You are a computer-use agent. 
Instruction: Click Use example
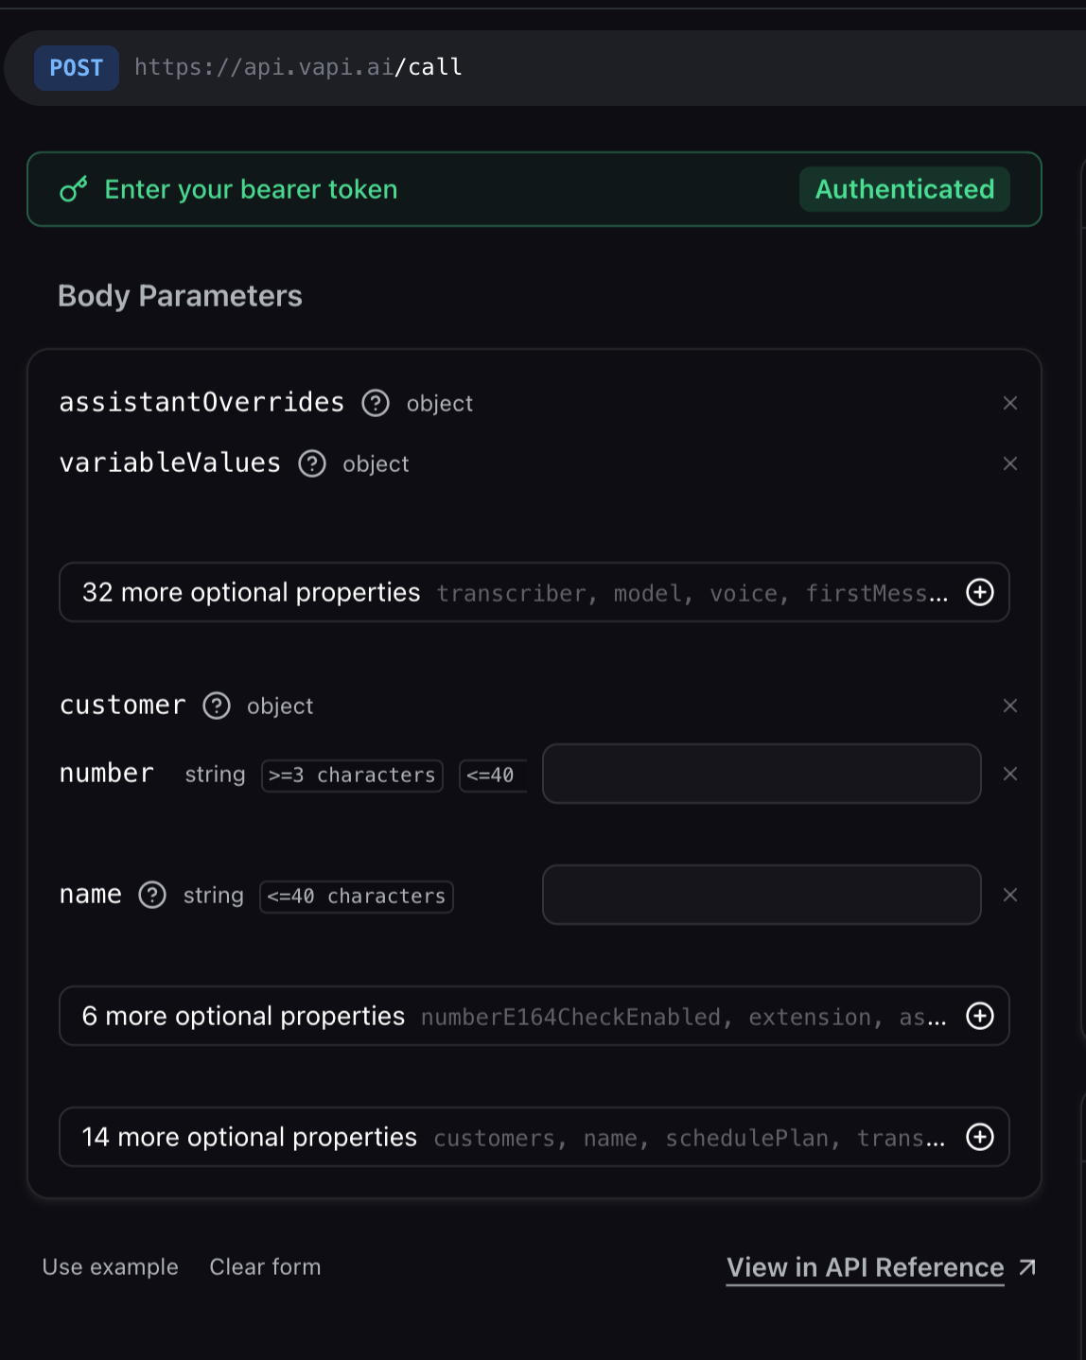[x=111, y=1267]
